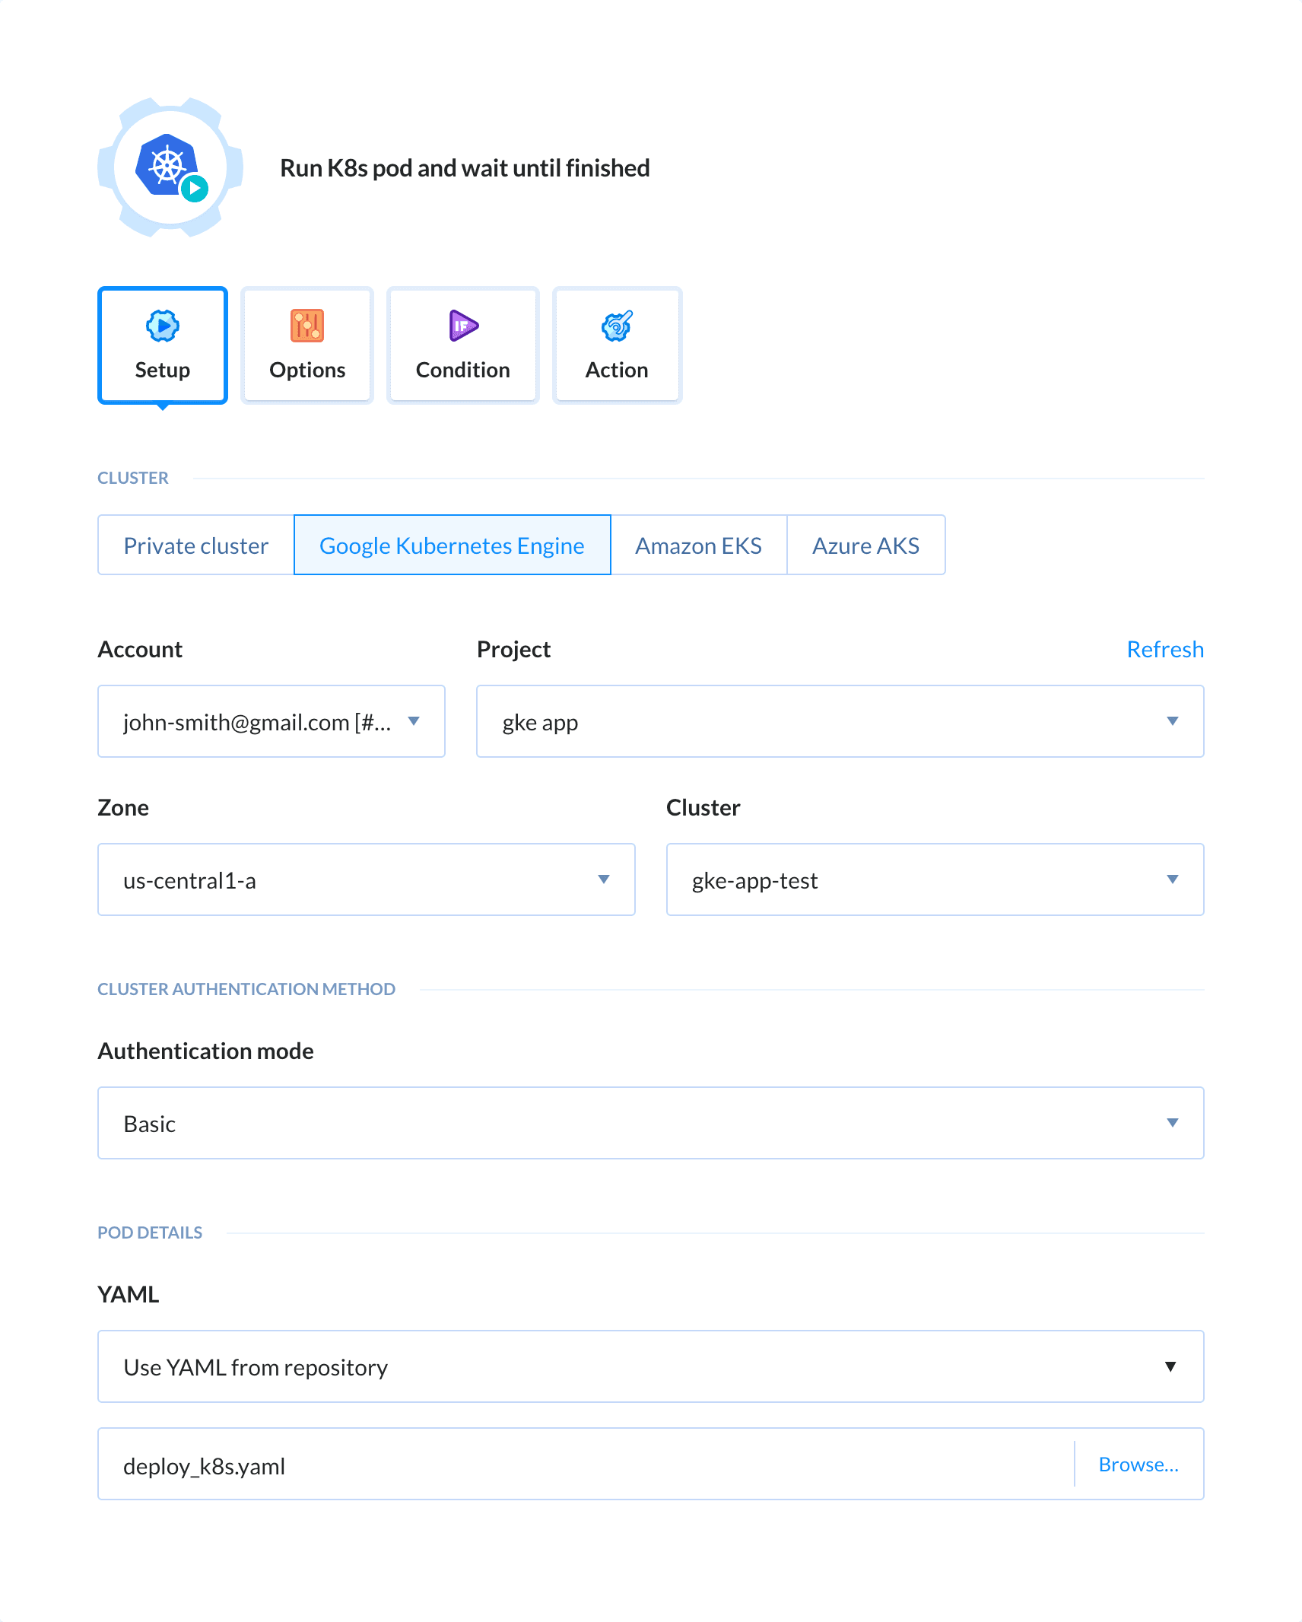The image size is (1302, 1622).
Task: Switch cluster type to Amazon EKS
Action: [x=698, y=545]
